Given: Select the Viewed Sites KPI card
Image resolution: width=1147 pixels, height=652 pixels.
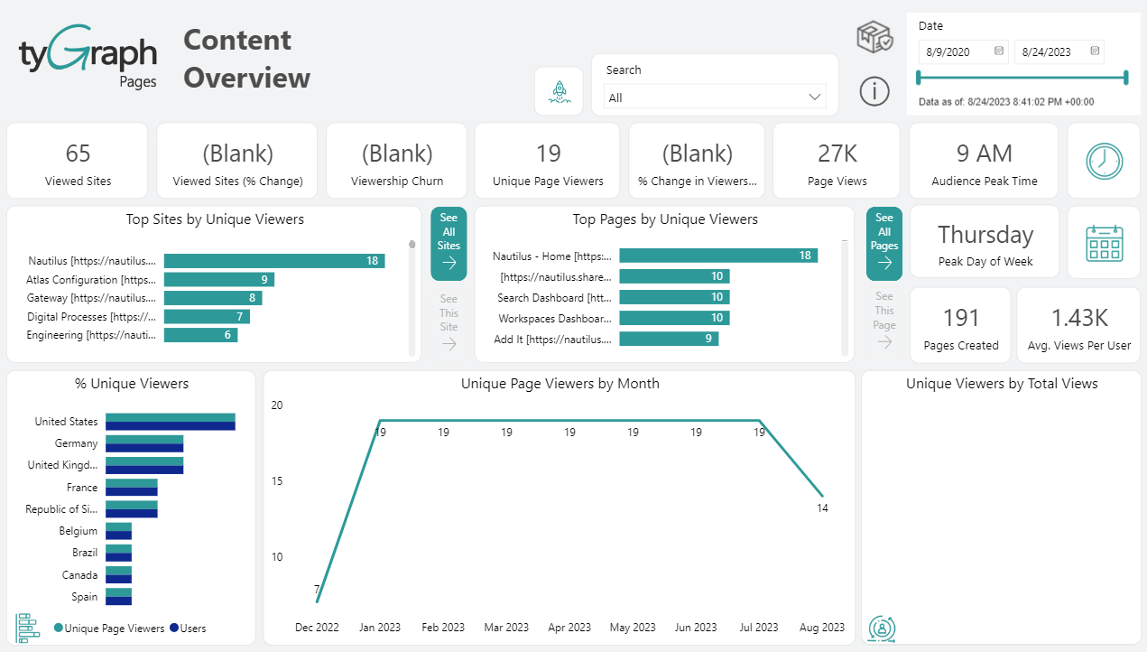Looking at the screenshot, I should coord(77,160).
